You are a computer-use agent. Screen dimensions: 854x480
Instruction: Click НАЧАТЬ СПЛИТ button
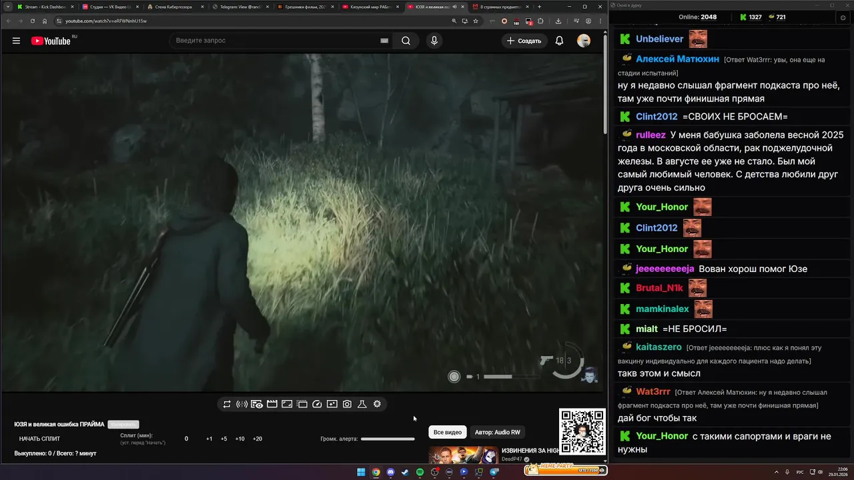(39, 439)
